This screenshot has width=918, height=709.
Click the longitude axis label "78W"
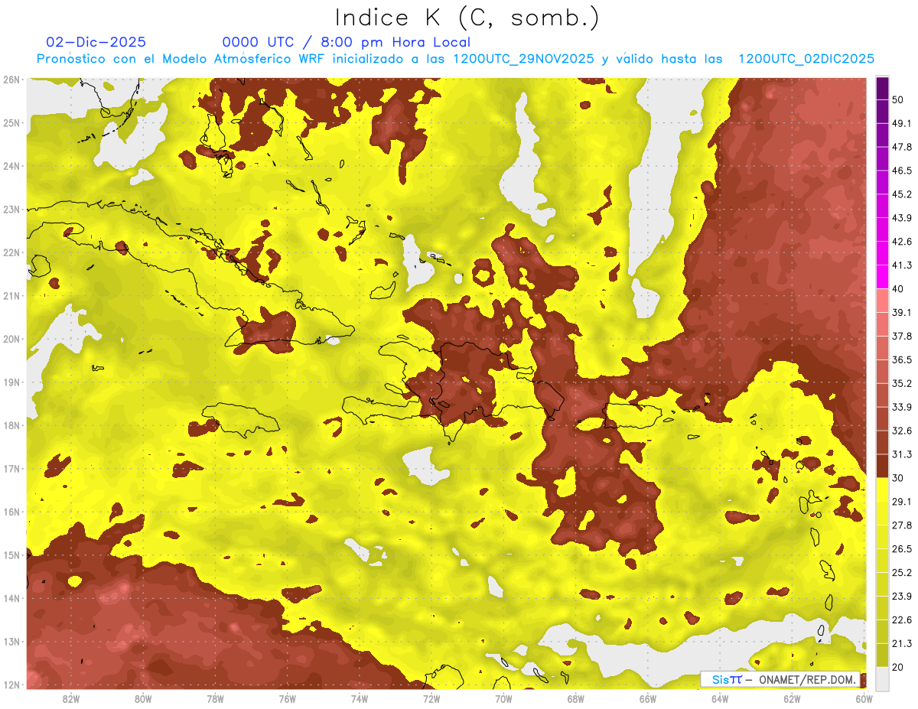coord(216,698)
